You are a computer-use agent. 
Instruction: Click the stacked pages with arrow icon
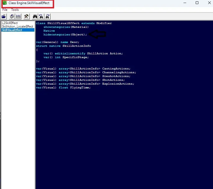12,16
